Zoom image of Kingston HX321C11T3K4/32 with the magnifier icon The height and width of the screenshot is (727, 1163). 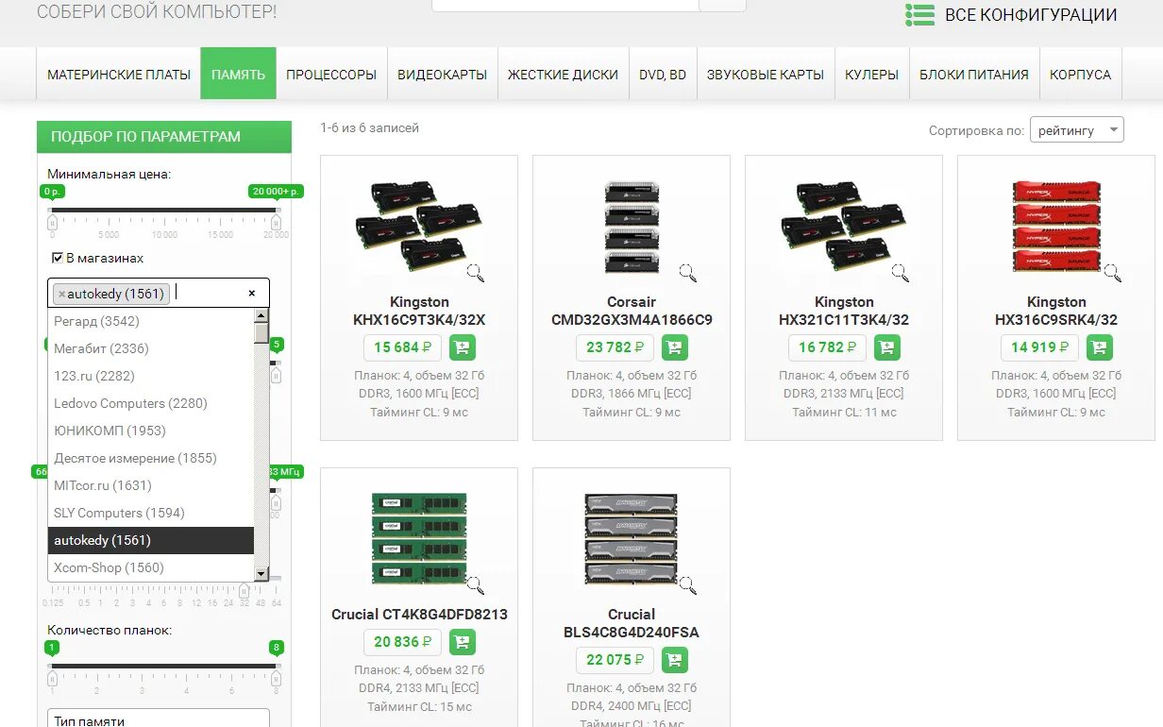(900, 273)
